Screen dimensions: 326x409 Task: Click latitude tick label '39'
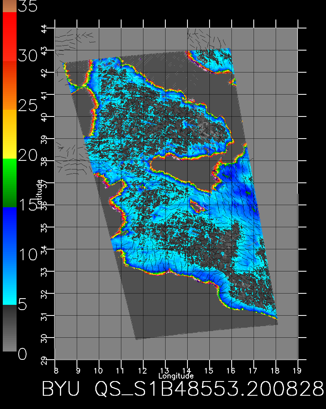[44, 140]
